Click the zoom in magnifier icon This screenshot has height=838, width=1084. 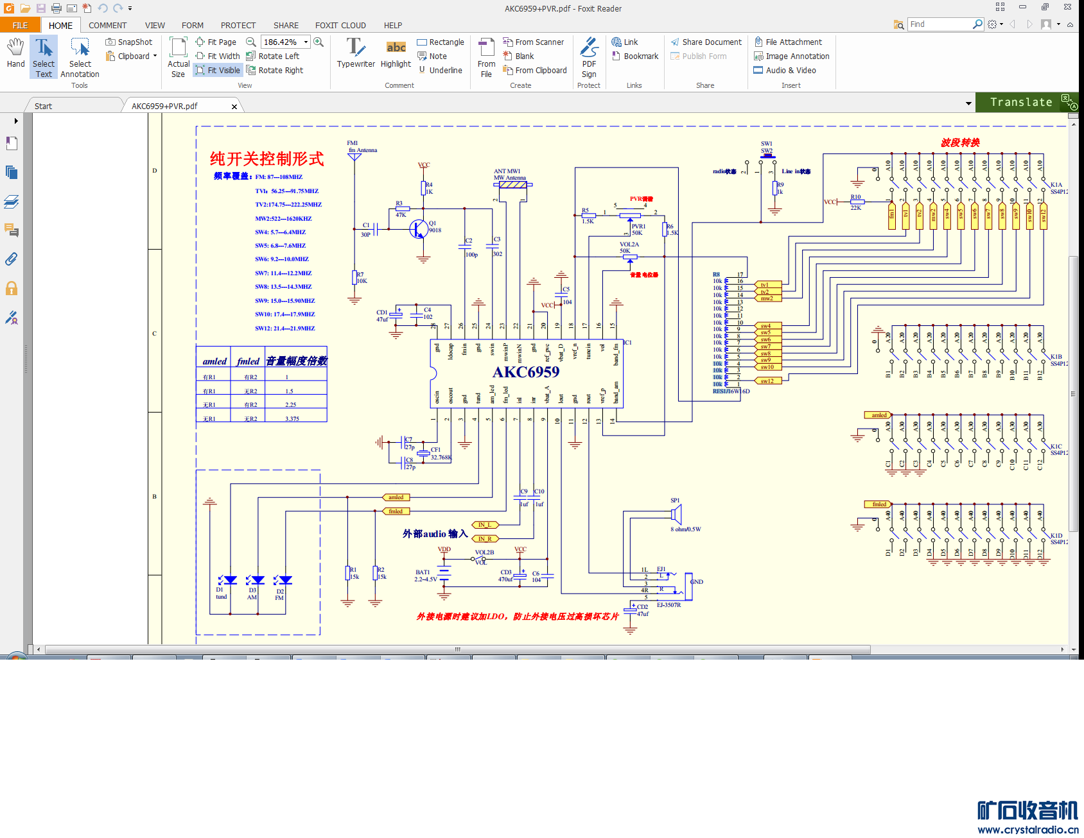(319, 42)
